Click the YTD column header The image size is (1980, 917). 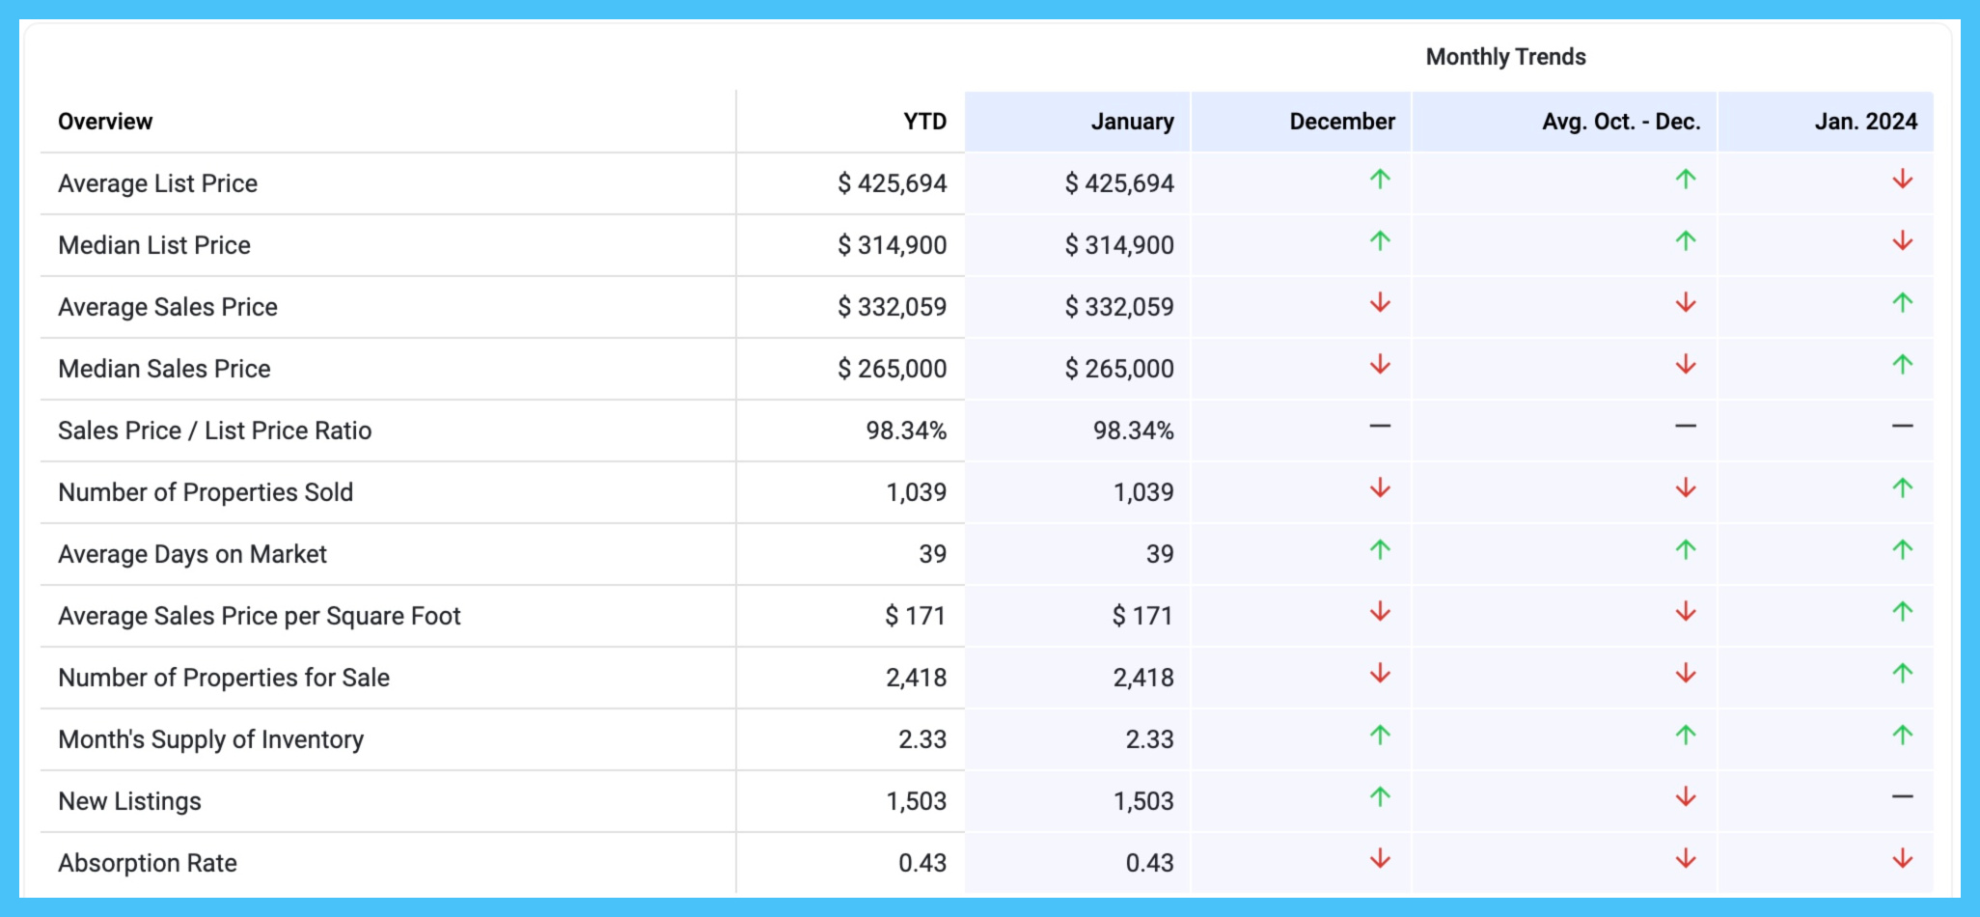pos(924,122)
